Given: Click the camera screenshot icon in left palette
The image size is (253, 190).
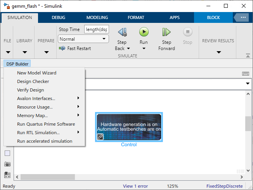Looking at the screenshot, I should 7,164.
